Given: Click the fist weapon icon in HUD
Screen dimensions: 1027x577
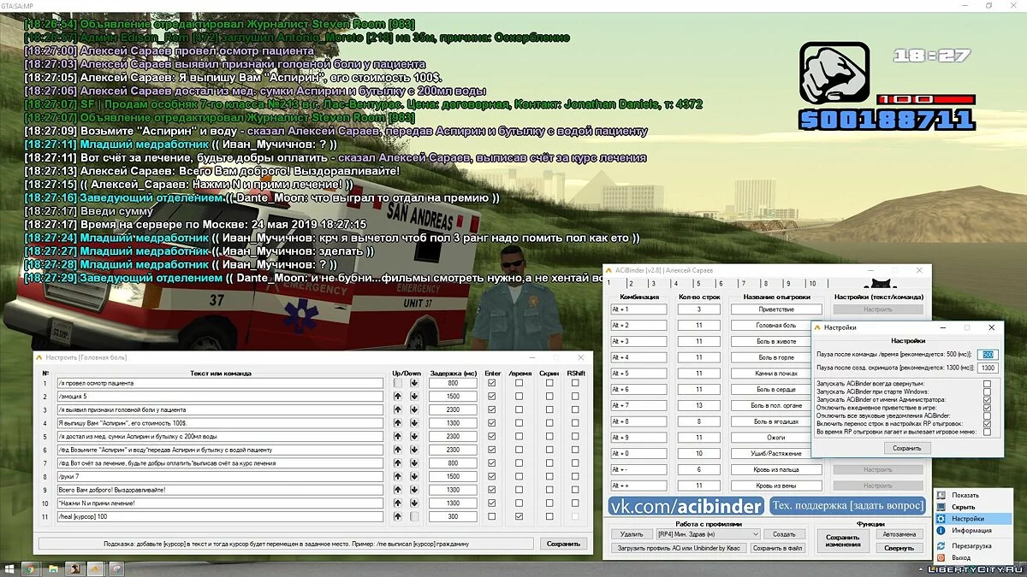Looking at the screenshot, I should [x=834, y=74].
